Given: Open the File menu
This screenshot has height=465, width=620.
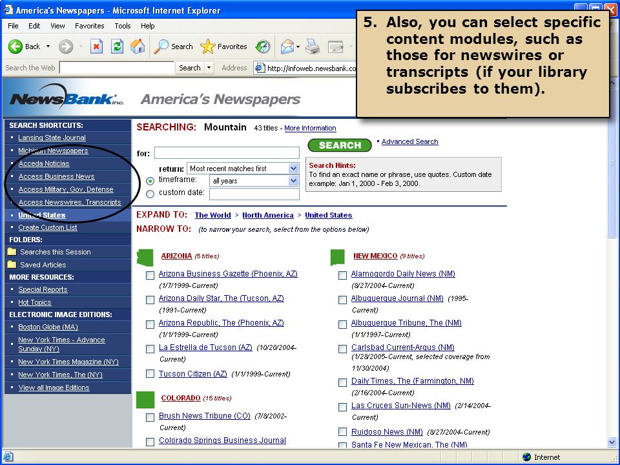Looking at the screenshot, I should coord(13,26).
